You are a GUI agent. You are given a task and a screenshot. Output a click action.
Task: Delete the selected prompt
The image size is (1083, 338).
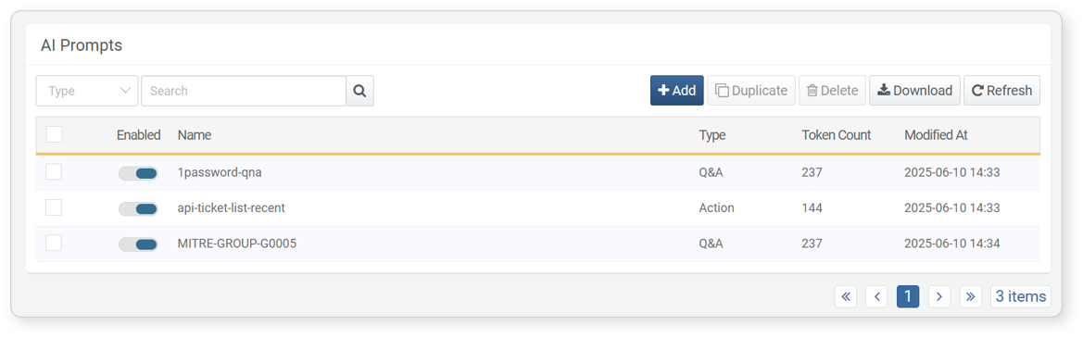click(832, 91)
